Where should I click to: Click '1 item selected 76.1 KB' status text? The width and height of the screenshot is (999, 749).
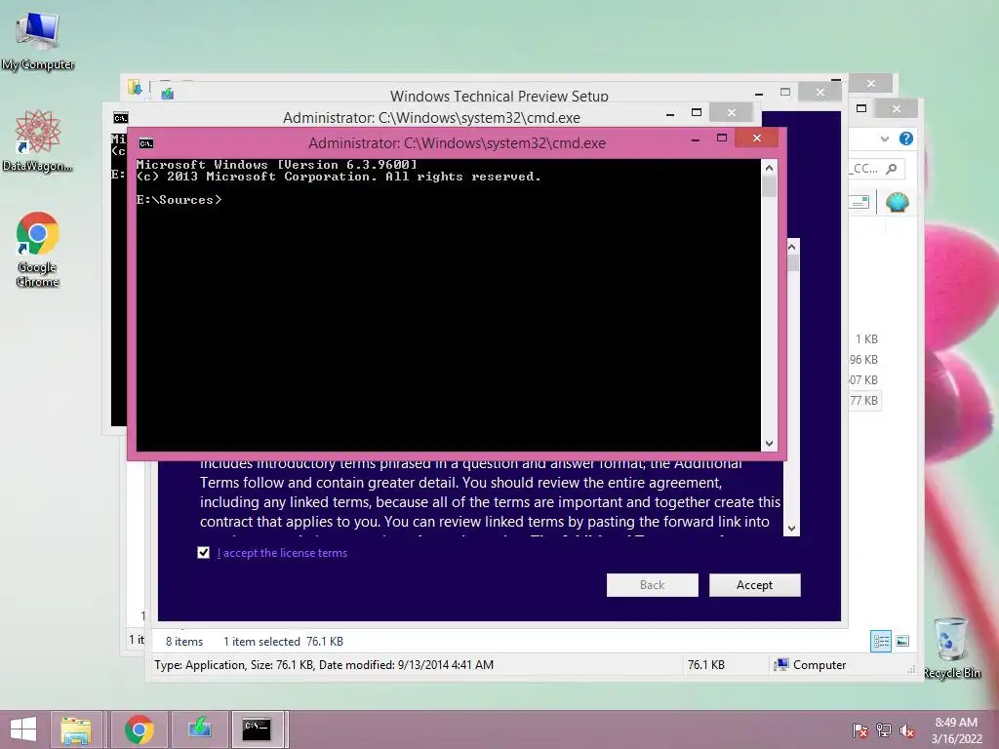[283, 642]
